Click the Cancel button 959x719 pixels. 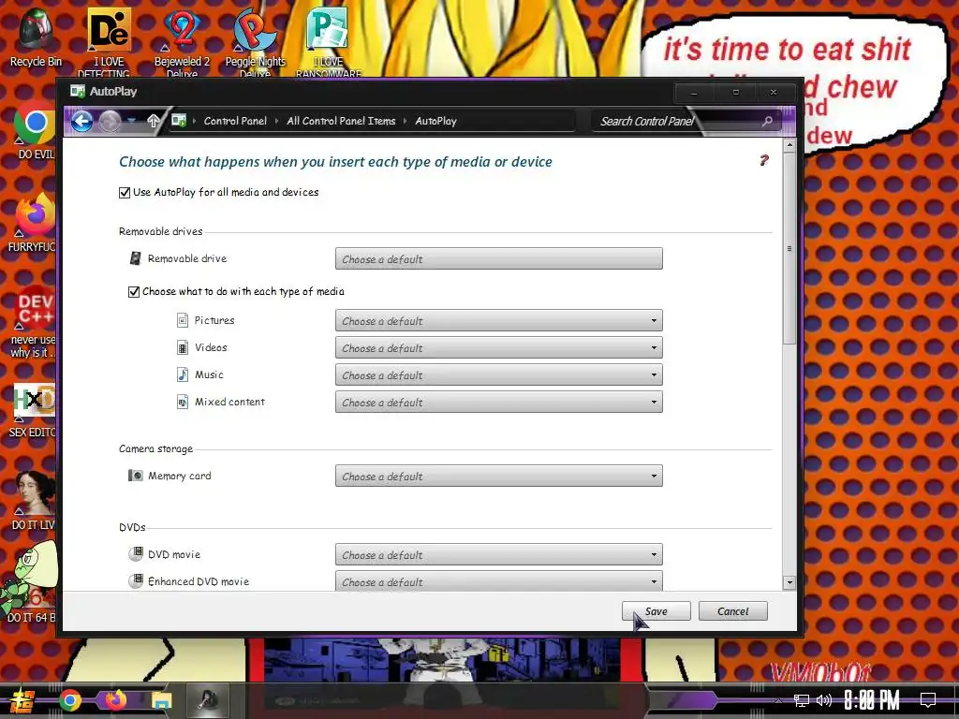pyautogui.click(x=732, y=611)
